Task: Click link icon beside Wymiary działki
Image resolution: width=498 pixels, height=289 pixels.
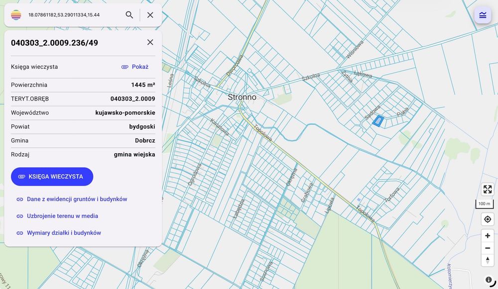Action: pyautogui.click(x=20, y=233)
